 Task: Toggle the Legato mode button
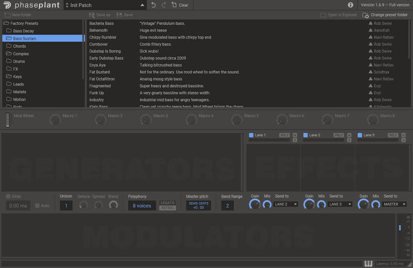pyautogui.click(x=167, y=203)
